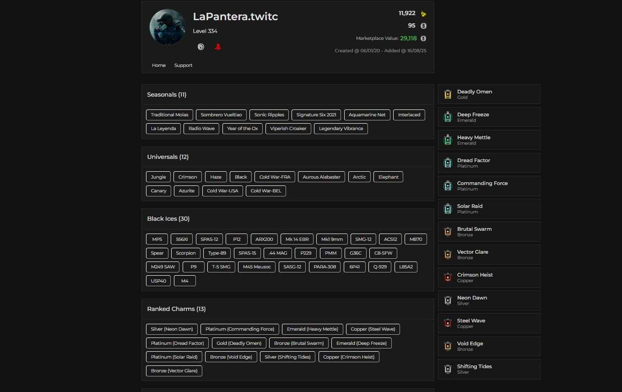This screenshot has height=392, width=622.
Task: Select the Aurous Alabaster universal skin tag
Action: (x=321, y=177)
